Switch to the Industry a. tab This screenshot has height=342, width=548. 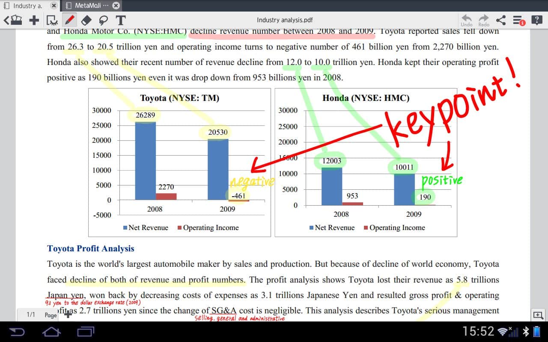[x=25, y=6]
